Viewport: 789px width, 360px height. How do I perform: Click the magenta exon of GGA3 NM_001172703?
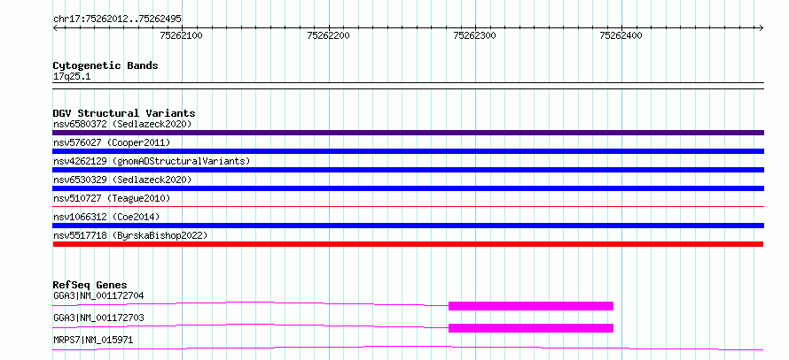[531, 328]
